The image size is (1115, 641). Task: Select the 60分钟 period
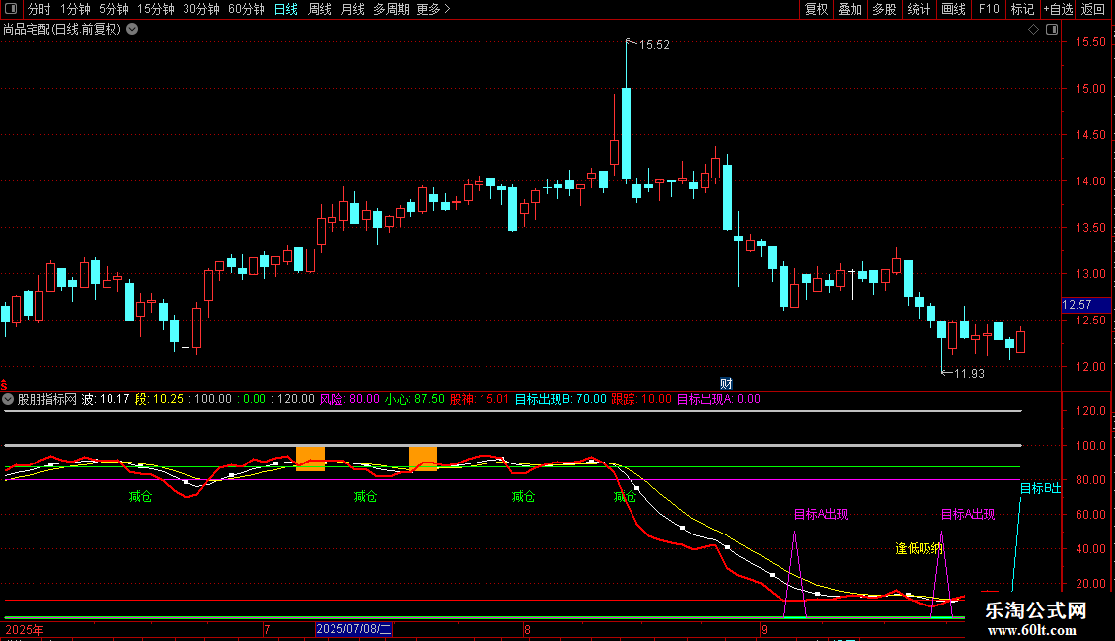pos(247,9)
